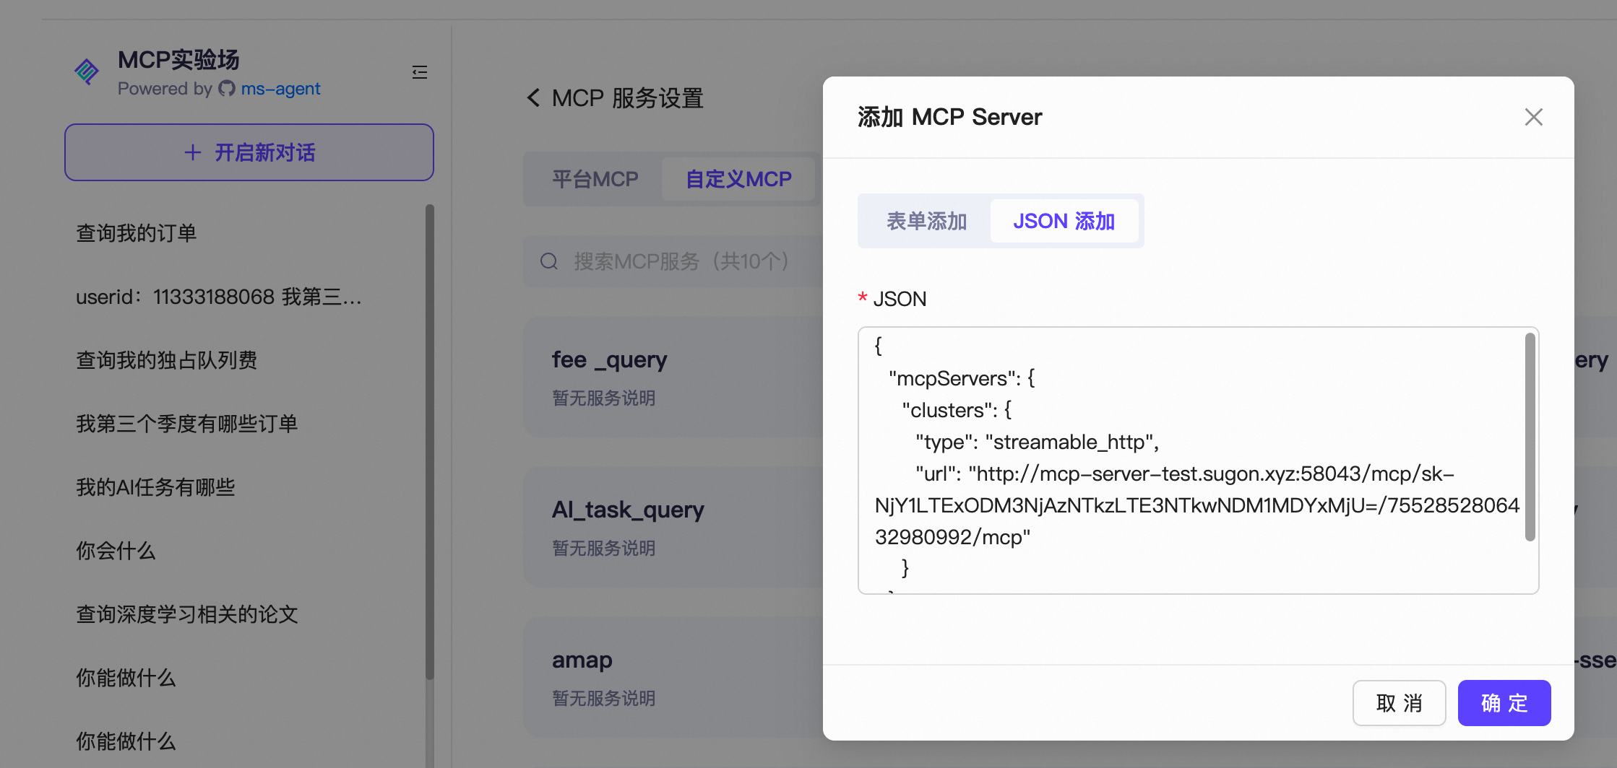Click the GitHub icon beside ms-agent
The width and height of the screenshot is (1617, 768).
tap(227, 89)
